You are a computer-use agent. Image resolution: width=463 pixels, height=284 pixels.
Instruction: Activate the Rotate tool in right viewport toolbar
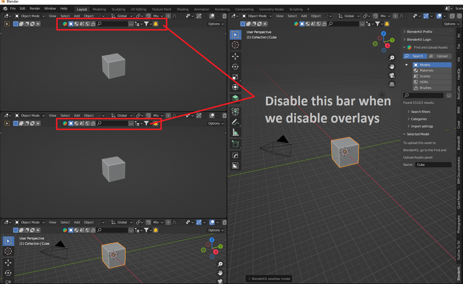[x=235, y=67]
